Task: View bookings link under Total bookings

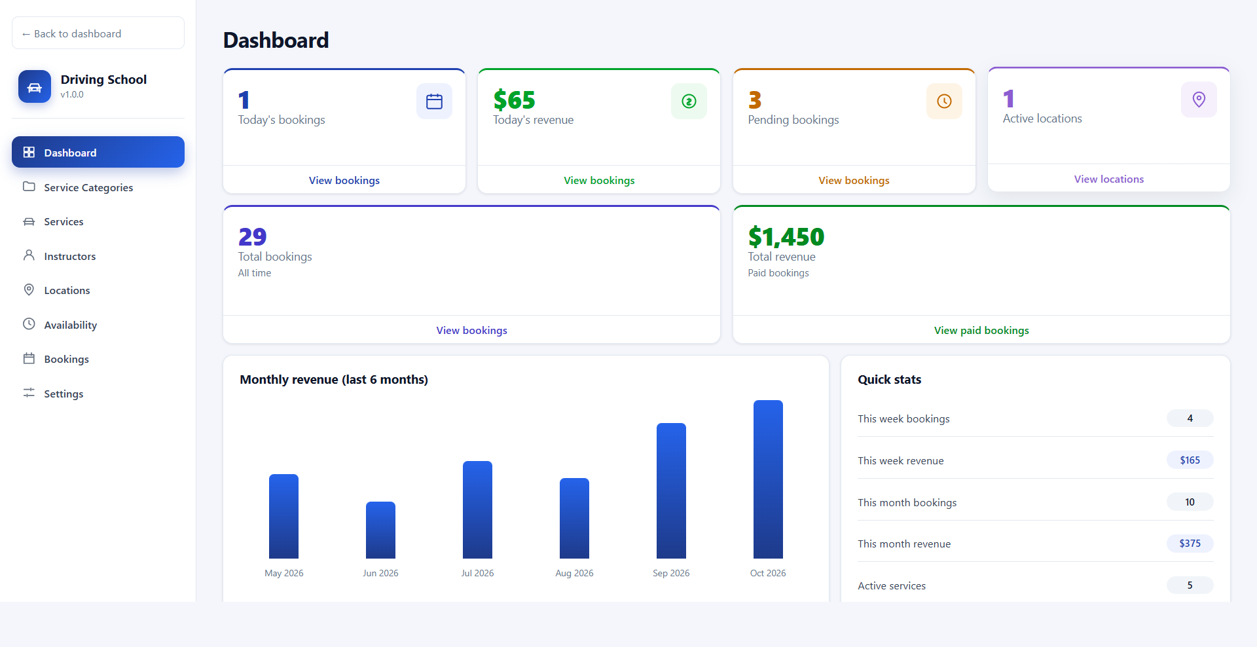Action: 472,330
